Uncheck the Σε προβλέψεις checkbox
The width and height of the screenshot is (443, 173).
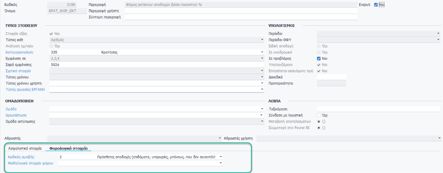pos(319,59)
